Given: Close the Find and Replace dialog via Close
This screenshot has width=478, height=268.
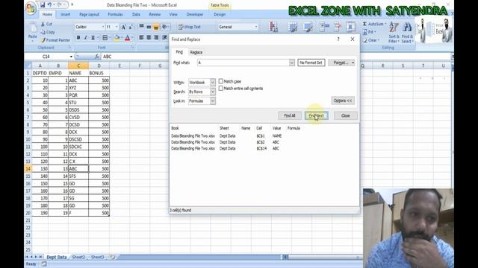Looking at the screenshot, I should click(345, 115).
